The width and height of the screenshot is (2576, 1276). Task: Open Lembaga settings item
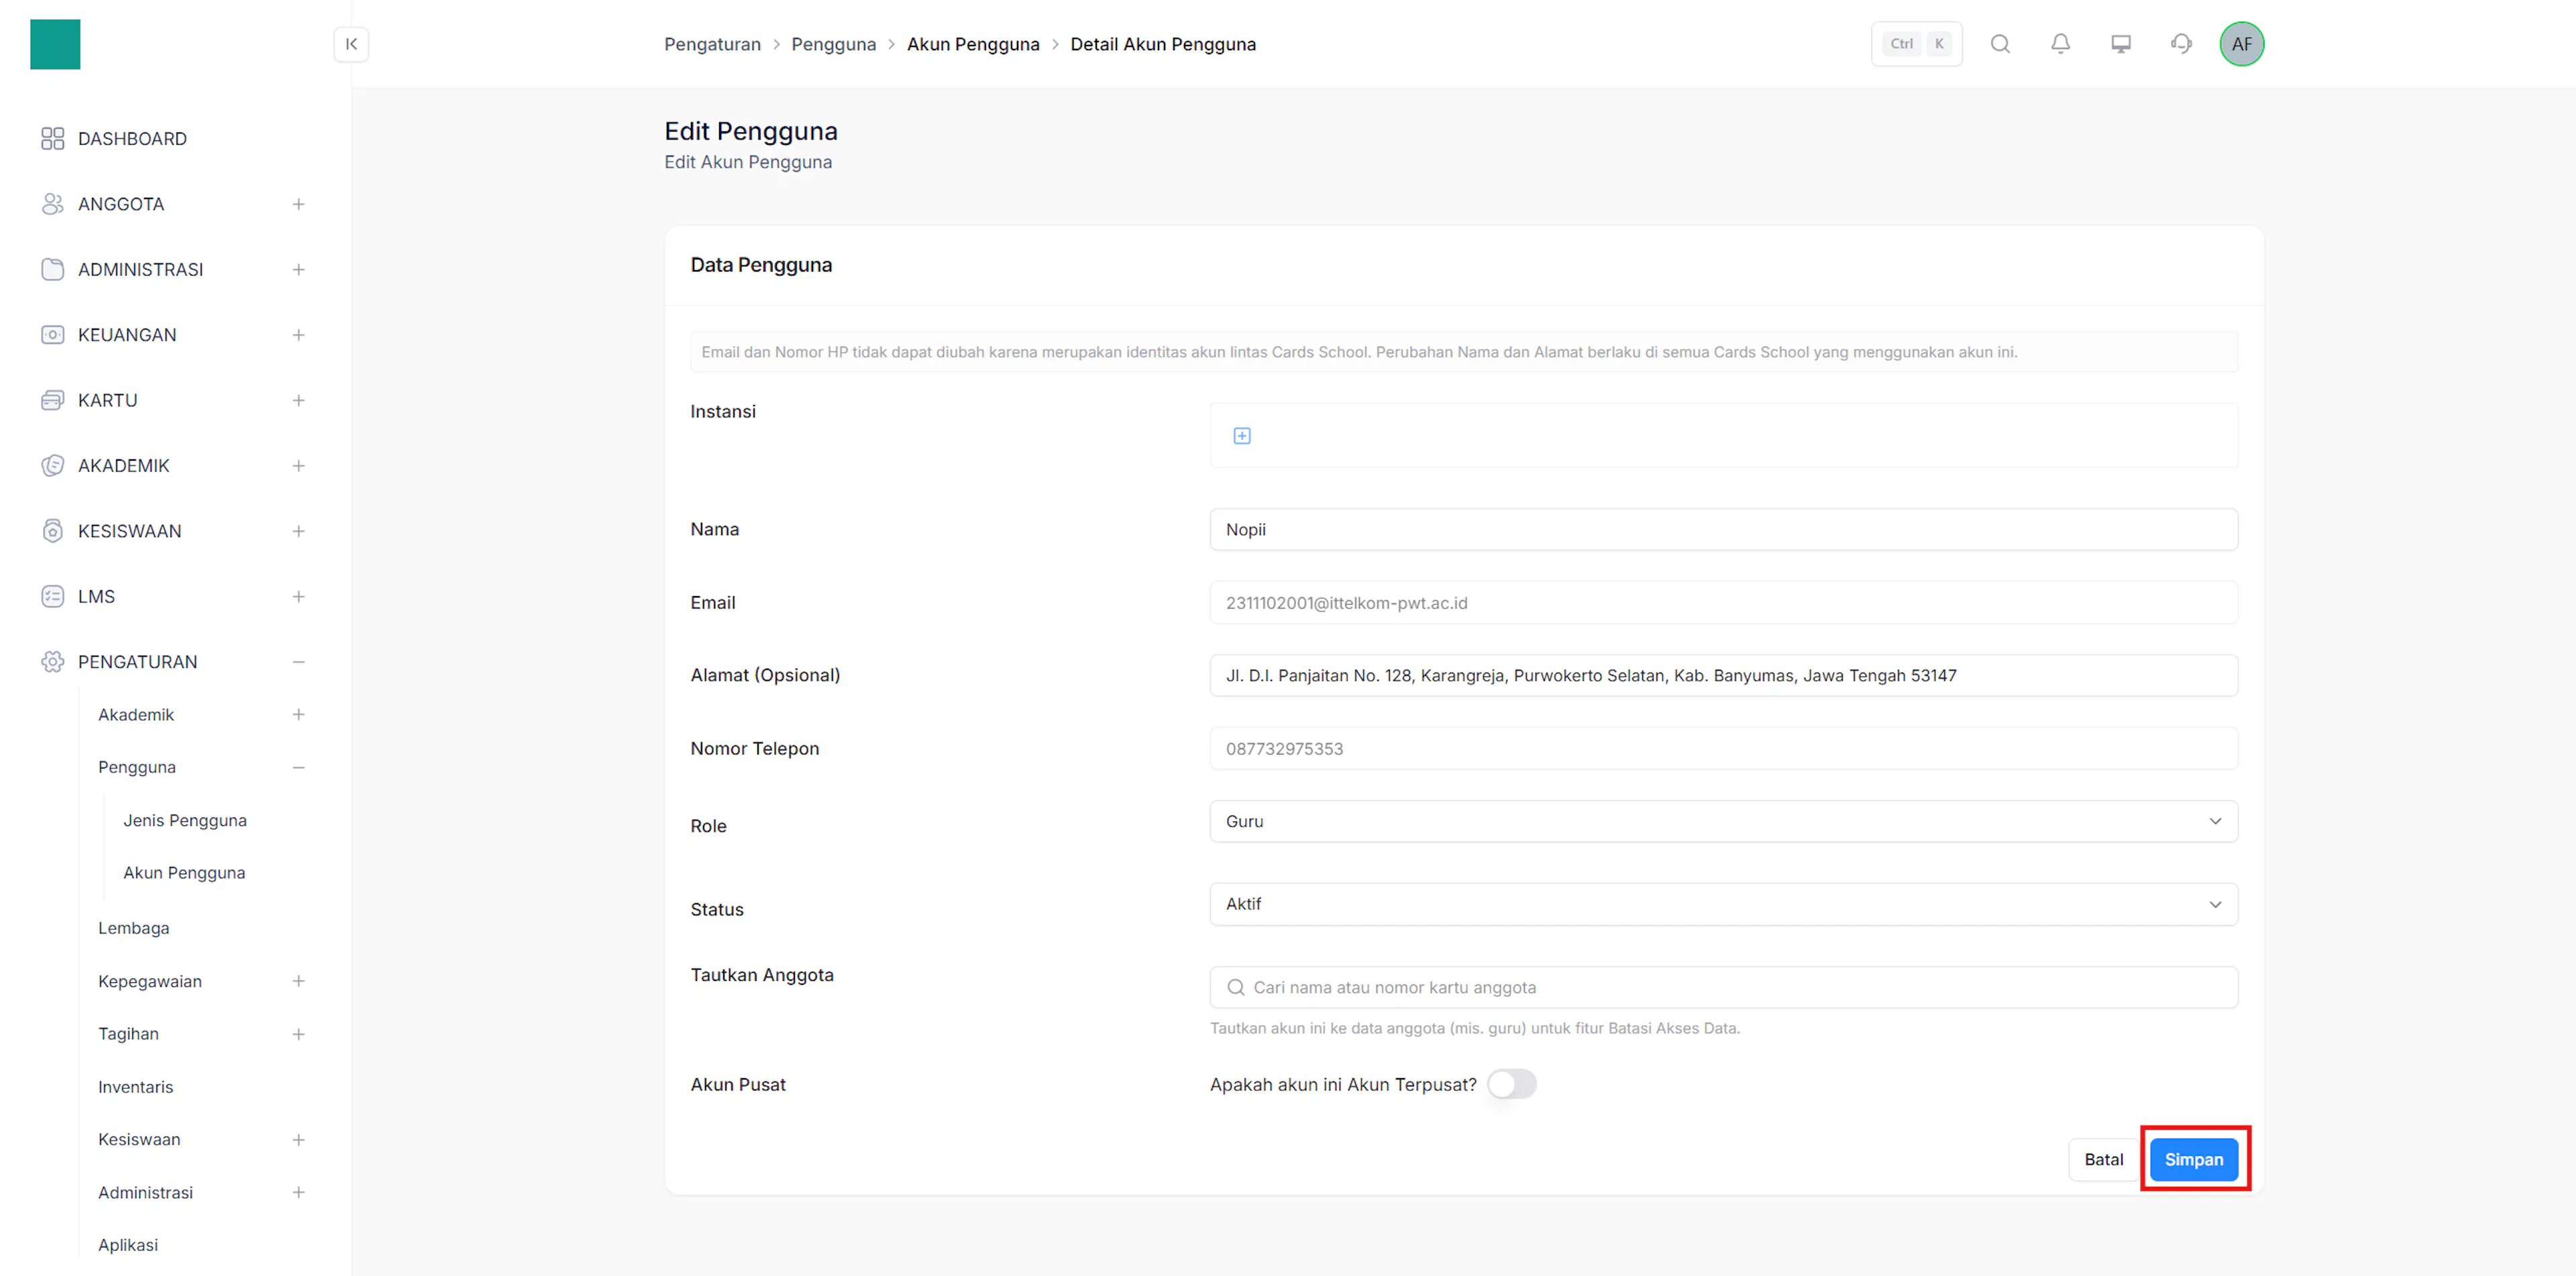[134, 928]
